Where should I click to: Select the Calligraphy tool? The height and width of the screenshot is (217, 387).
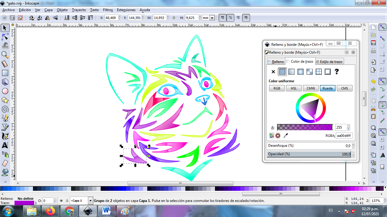tap(5, 136)
